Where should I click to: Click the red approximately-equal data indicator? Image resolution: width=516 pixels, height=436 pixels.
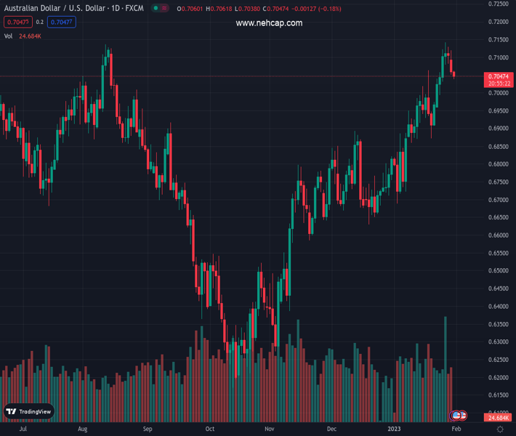[x=166, y=9]
